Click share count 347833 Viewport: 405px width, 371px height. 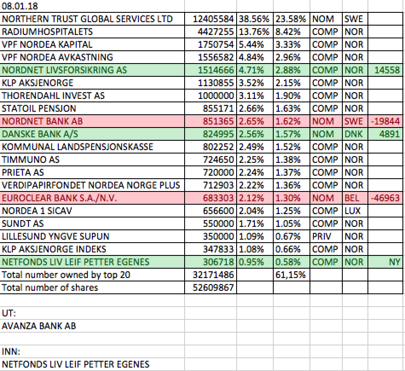click(x=211, y=249)
